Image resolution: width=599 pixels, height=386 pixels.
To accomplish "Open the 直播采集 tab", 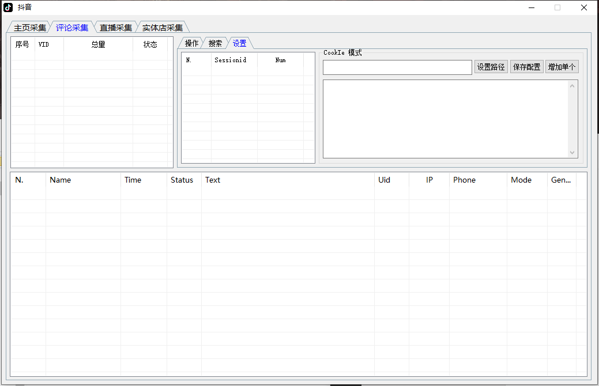I will [x=115, y=28].
